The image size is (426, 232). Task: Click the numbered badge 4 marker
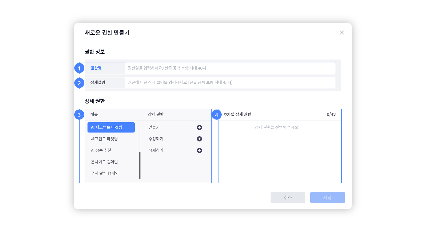pos(216,115)
